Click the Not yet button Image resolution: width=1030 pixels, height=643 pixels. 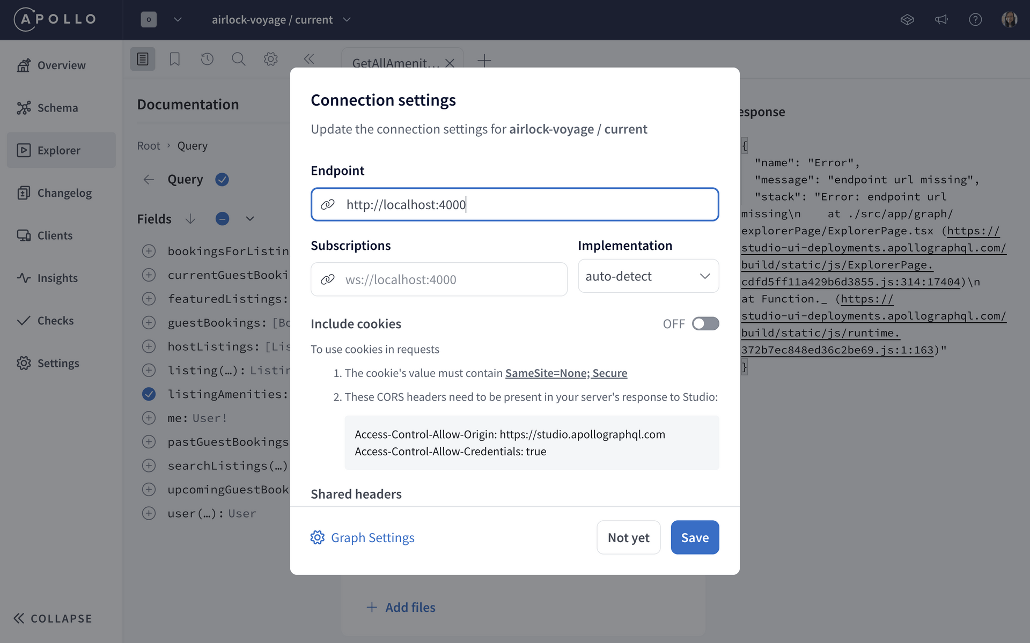click(x=628, y=537)
